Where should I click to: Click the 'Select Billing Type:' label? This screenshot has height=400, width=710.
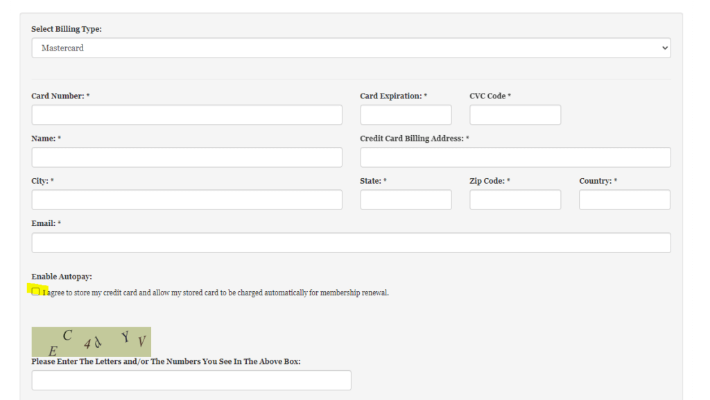67,28
